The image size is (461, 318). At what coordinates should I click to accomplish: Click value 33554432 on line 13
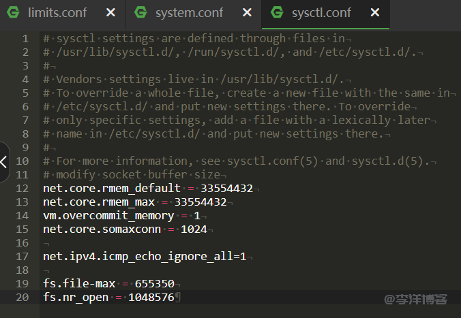[200, 202]
